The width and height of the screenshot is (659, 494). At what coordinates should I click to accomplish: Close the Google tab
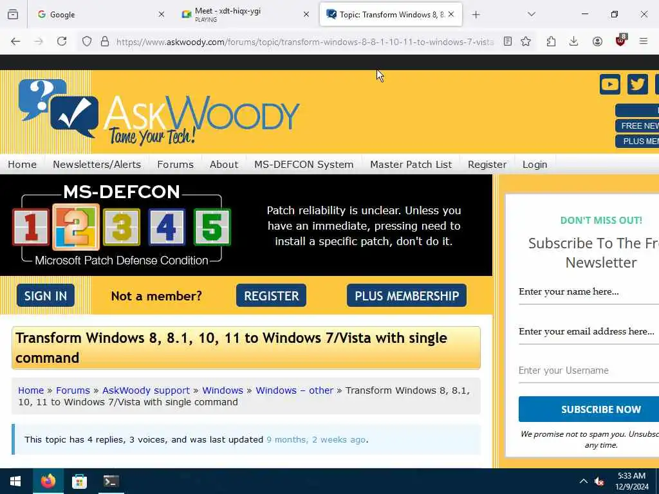click(x=162, y=14)
